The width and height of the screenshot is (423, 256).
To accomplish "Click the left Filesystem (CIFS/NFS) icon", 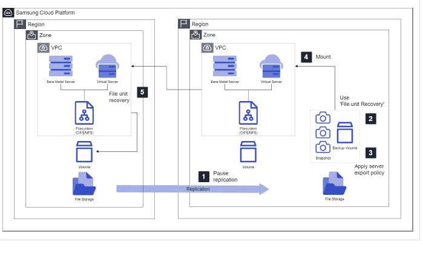I will 84,113.
